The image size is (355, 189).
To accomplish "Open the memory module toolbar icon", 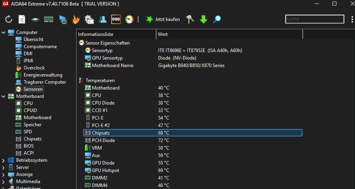I will pyautogui.click(x=49, y=19).
